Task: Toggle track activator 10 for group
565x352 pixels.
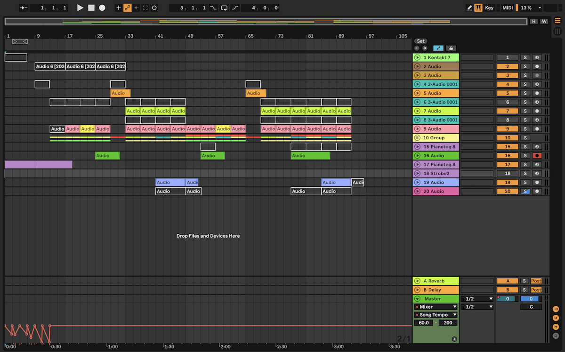Action: [508, 138]
